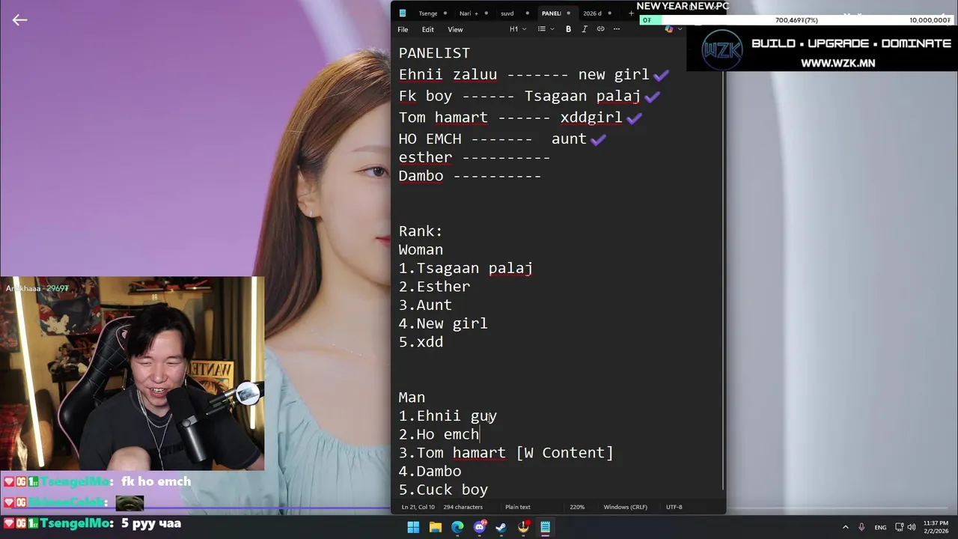
Task: Click the 'esther ----------' line
Action: (x=475, y=157)
